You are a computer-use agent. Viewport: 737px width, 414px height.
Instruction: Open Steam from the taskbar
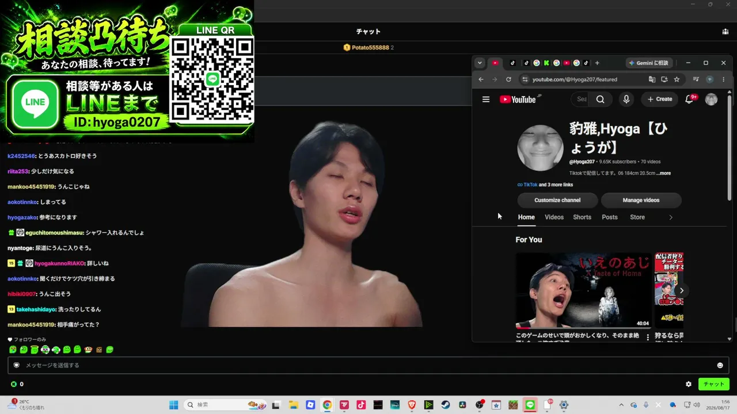tap(445, 405)
